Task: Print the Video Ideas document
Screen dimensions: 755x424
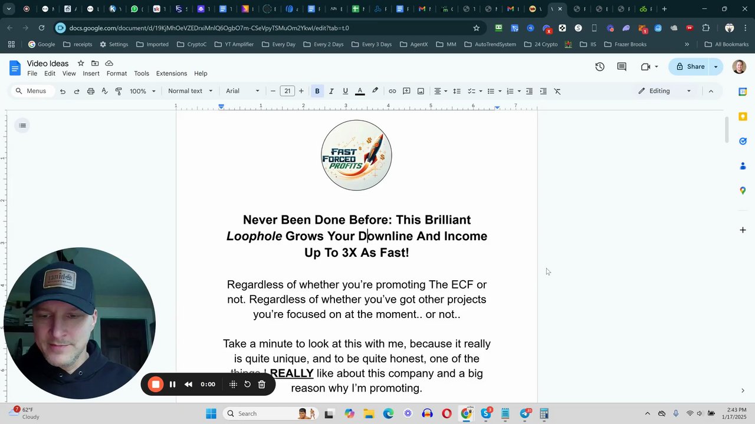Action: pyautogui.click(x=91, y=91)
